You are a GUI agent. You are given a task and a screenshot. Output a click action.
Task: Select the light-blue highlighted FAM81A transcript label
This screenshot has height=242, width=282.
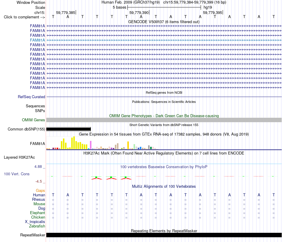[37, 40]
